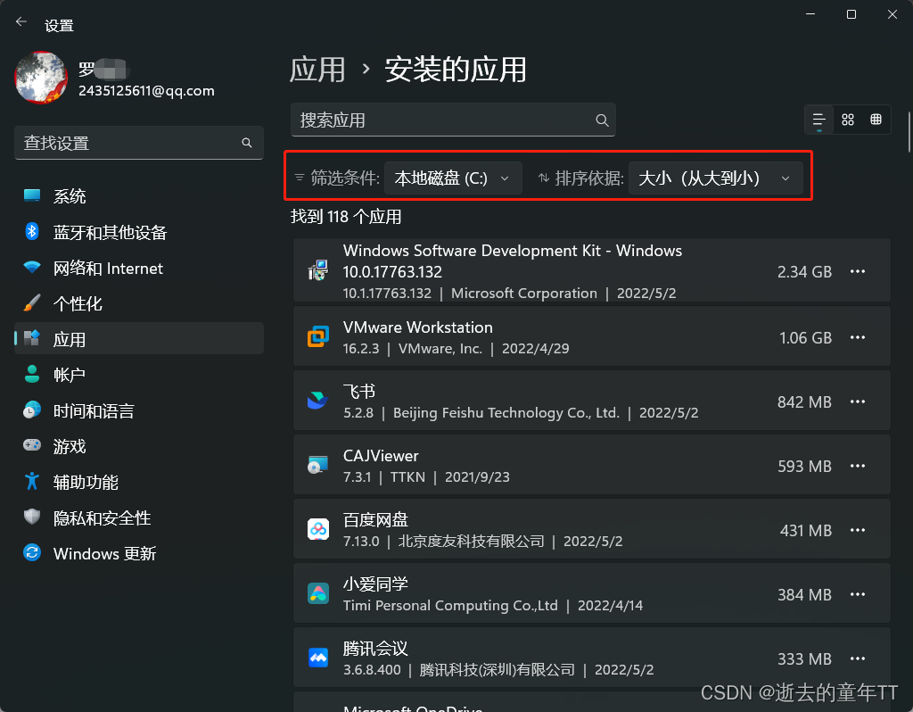Maximize the 设置 window
Viewport: 913px width, 712px height.
[851, 14]
